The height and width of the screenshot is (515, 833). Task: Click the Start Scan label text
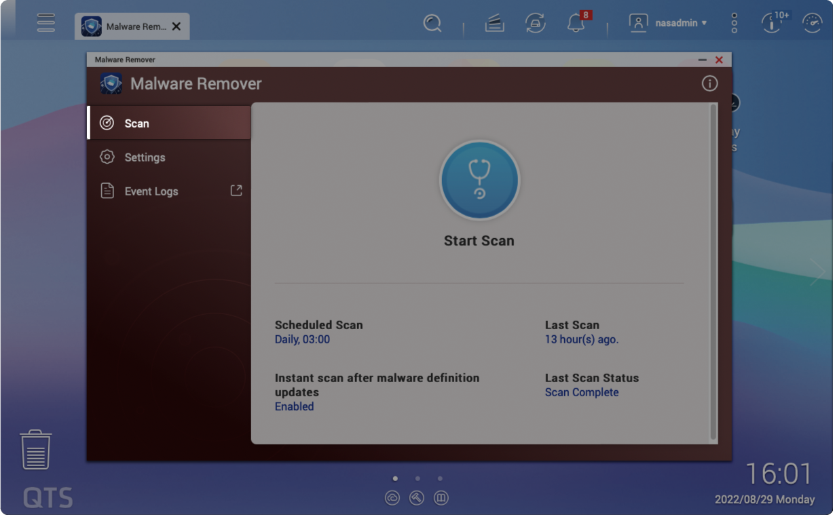point(479,241)
